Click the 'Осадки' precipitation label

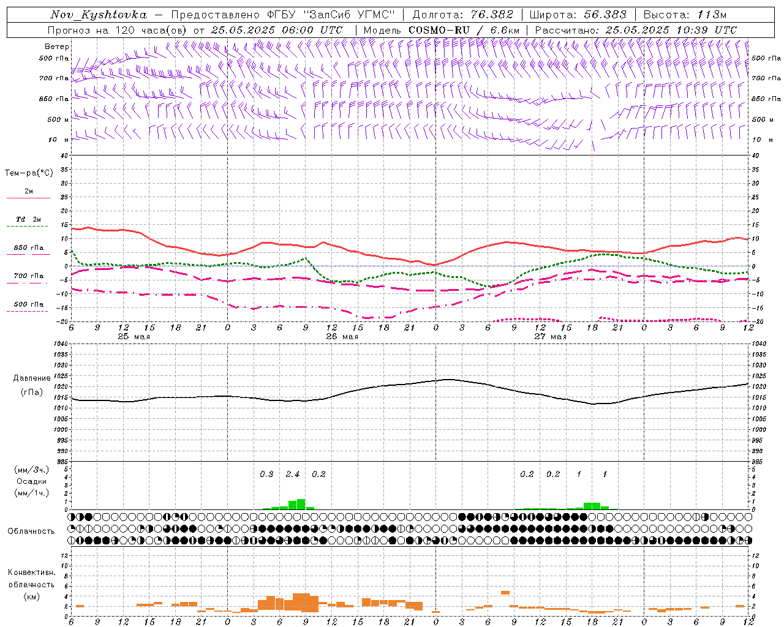[32, 481]
